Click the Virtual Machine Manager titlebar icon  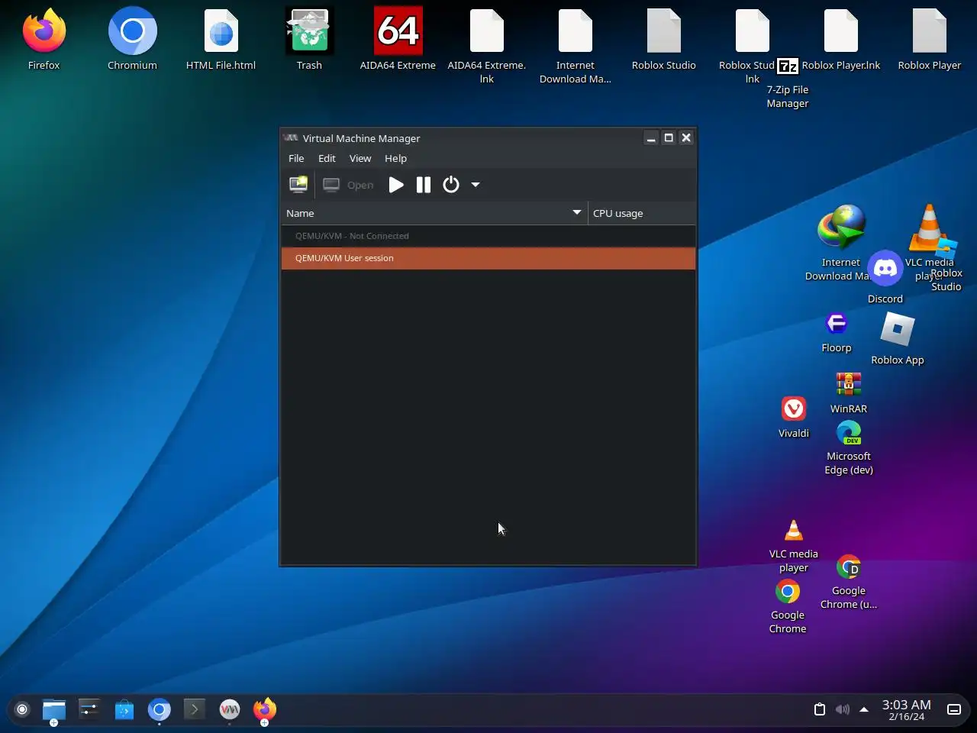coord(290,138)
